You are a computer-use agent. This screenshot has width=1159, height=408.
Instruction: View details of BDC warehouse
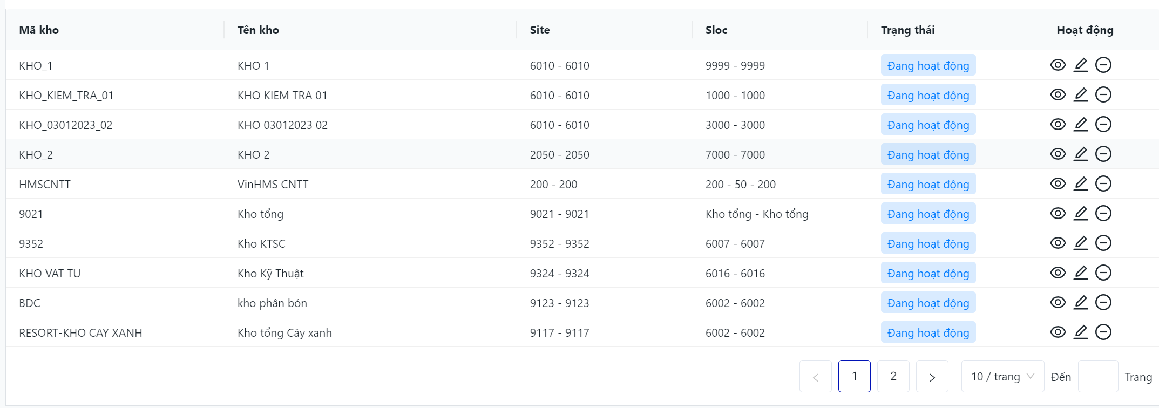click(x=1058, y=303)
